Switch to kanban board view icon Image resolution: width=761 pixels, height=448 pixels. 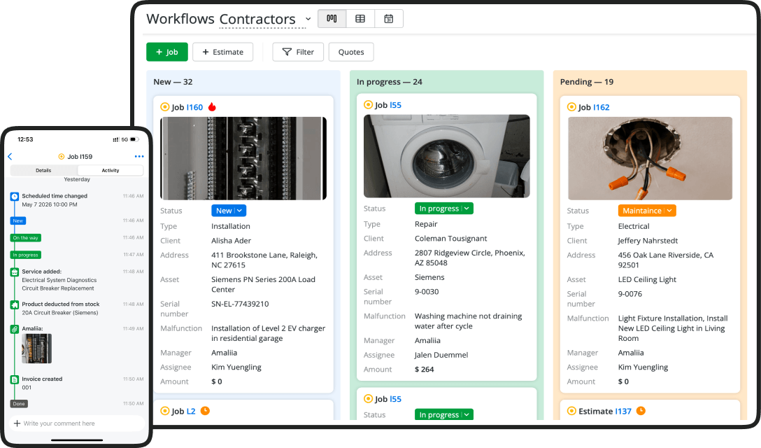coord(332,18)
